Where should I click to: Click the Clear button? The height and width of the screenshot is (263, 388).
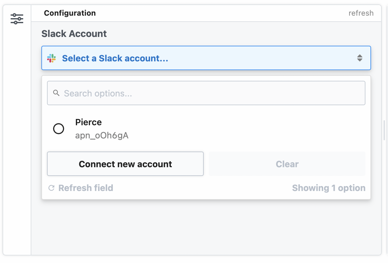[287, 164]
